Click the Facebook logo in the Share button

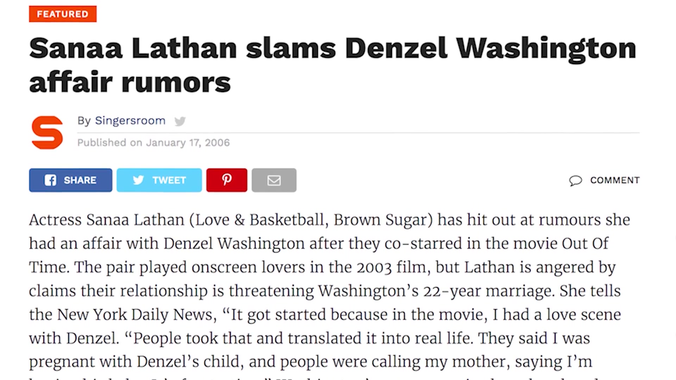click(x=50, y=180)
